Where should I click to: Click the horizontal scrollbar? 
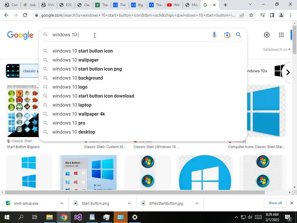[x=135, y=192]
